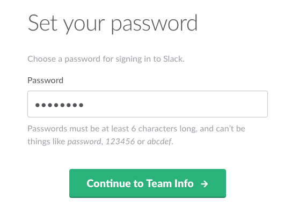The image size is (284, 214).
Task: Click the "Team Info" words on the button
Action: point(170,183)
